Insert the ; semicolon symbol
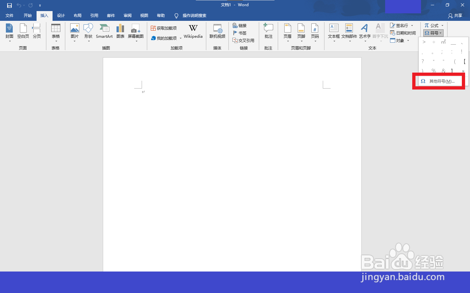 [442, 52]
